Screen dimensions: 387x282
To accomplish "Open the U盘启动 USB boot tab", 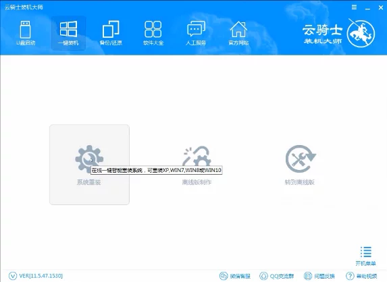I will point(26,33).
